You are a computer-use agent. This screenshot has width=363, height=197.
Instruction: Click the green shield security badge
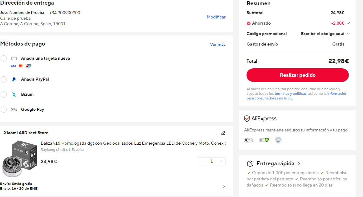(264, 140)
